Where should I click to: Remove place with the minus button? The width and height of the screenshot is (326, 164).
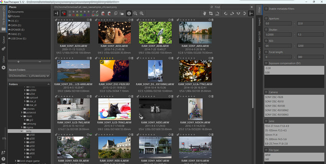40,62
